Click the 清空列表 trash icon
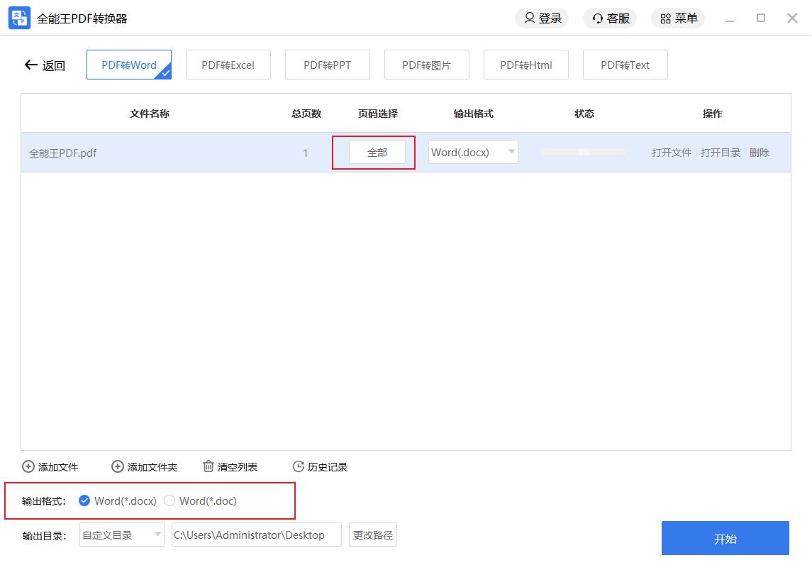812x575 pixels. coord(208,466)
